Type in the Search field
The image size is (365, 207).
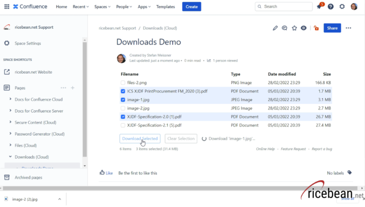pos(287,7)
